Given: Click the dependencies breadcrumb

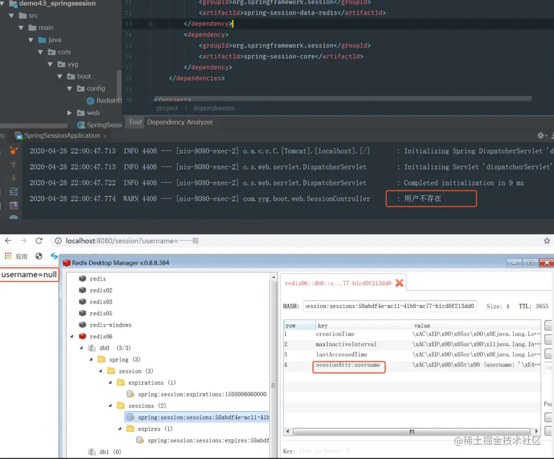Looking at the screenshot, I should (x=214, y=108).
